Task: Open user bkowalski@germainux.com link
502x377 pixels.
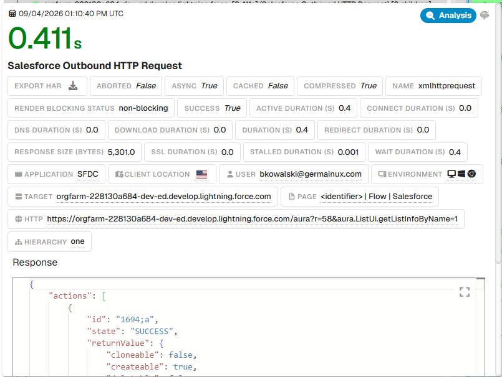Action: [x=310, y=174]
